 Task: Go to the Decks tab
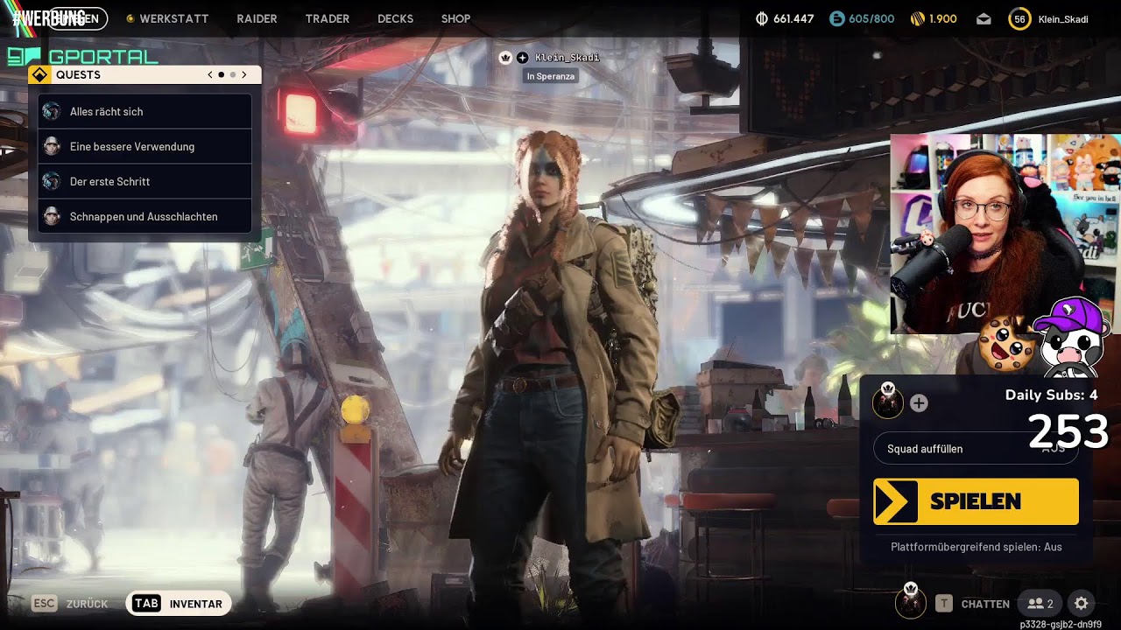395,18
